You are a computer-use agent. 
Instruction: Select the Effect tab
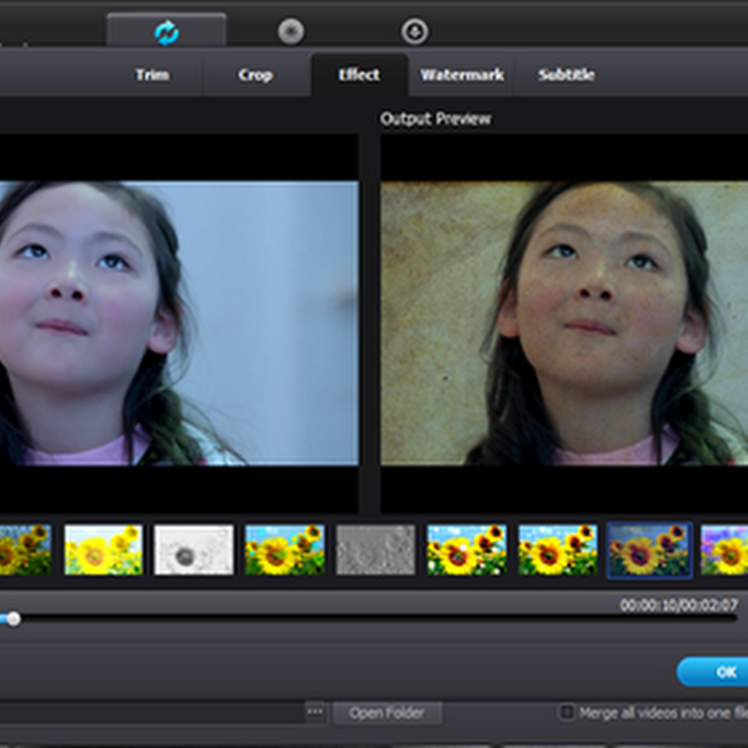point(359,76)
